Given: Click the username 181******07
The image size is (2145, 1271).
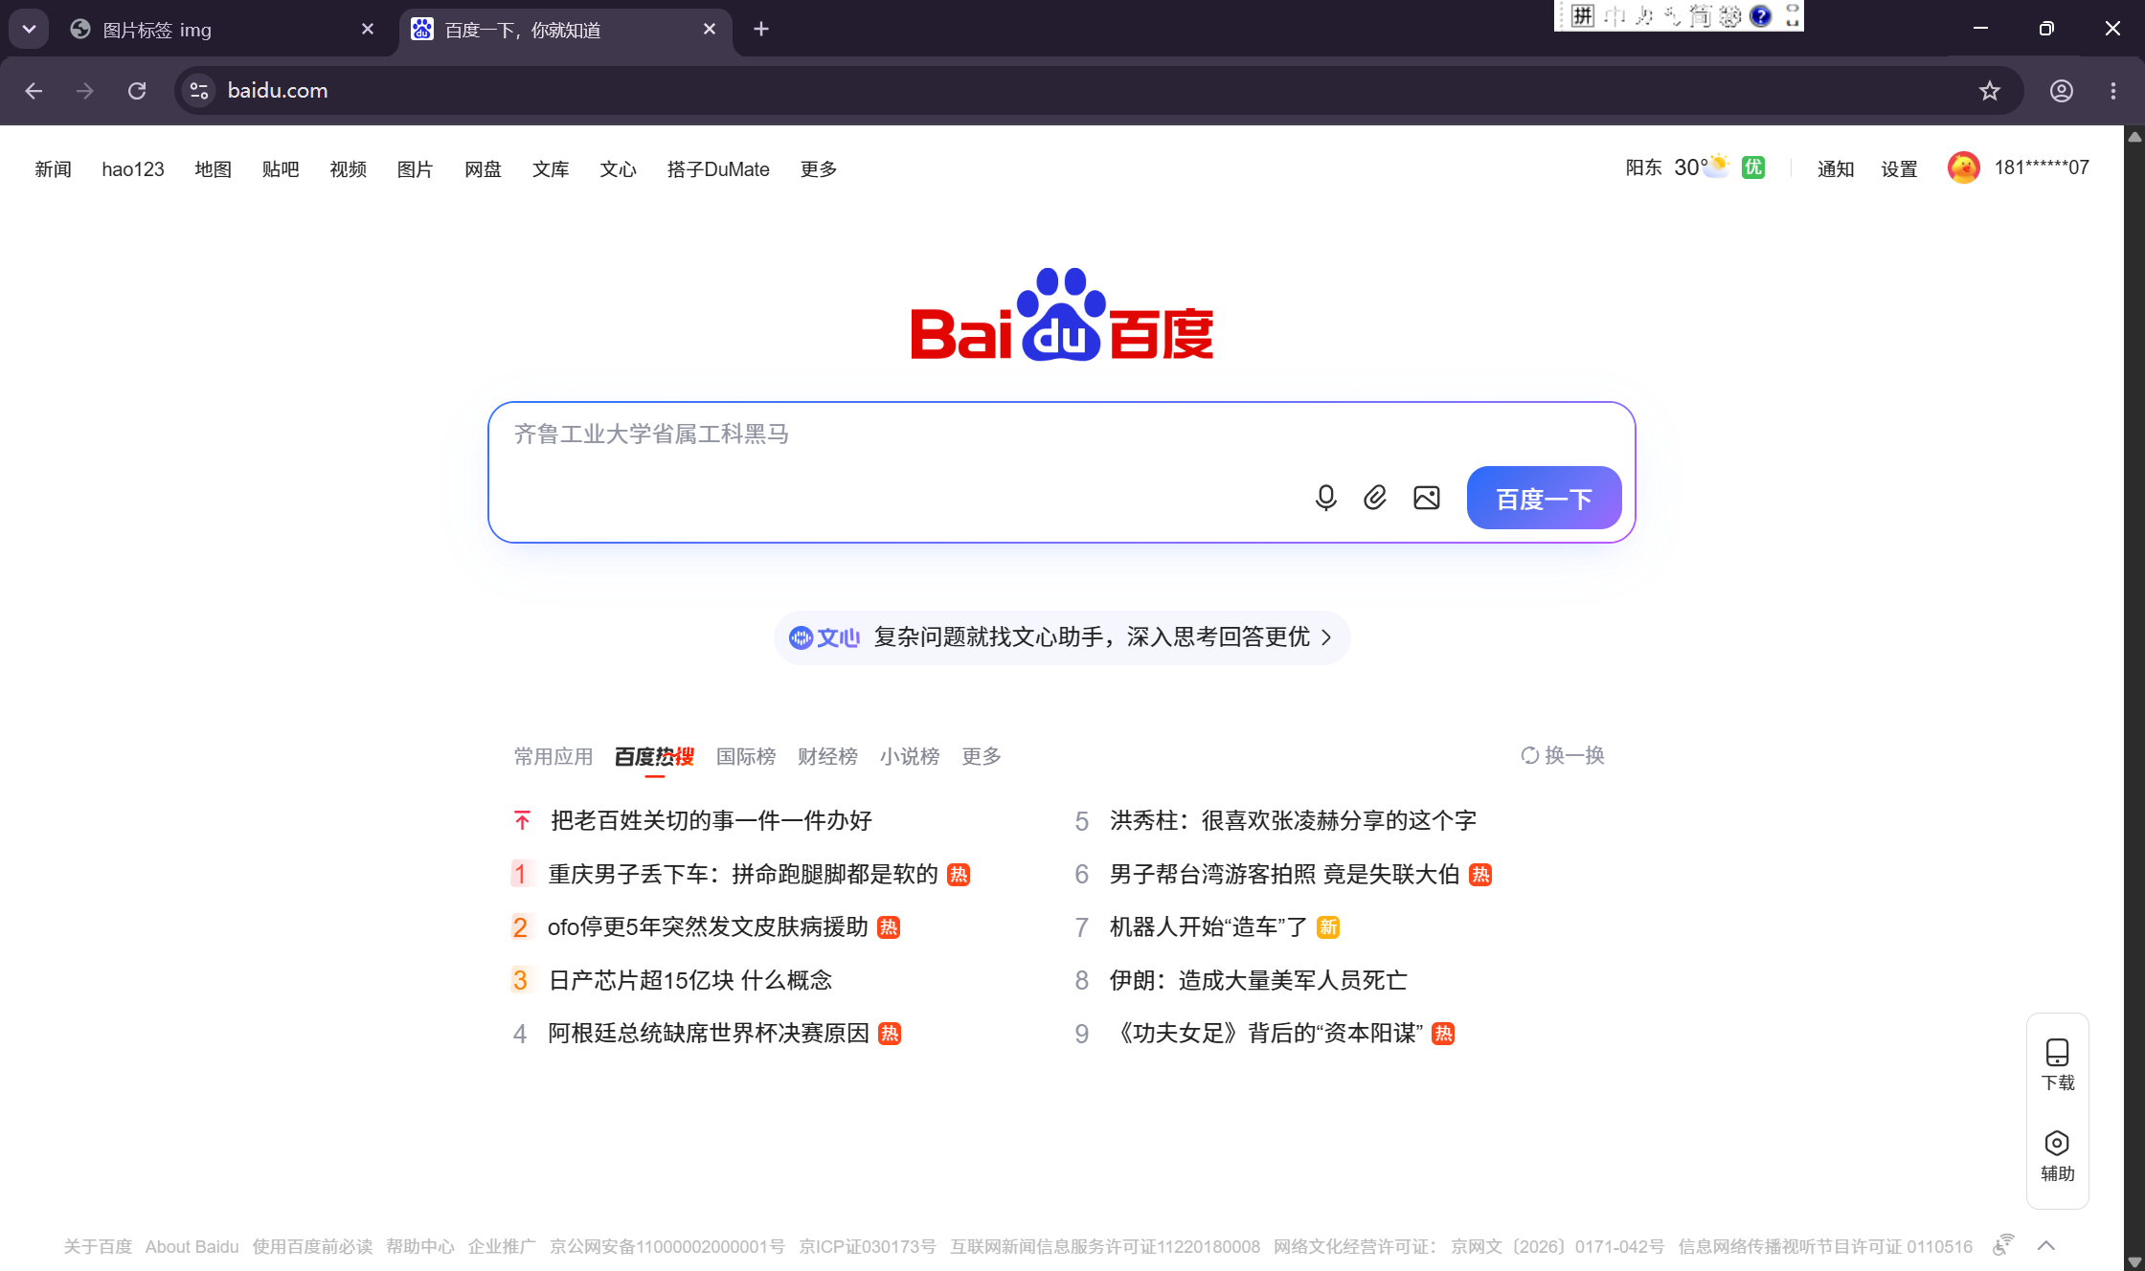Looking at the screenshot, I should tap(2042, 168).
